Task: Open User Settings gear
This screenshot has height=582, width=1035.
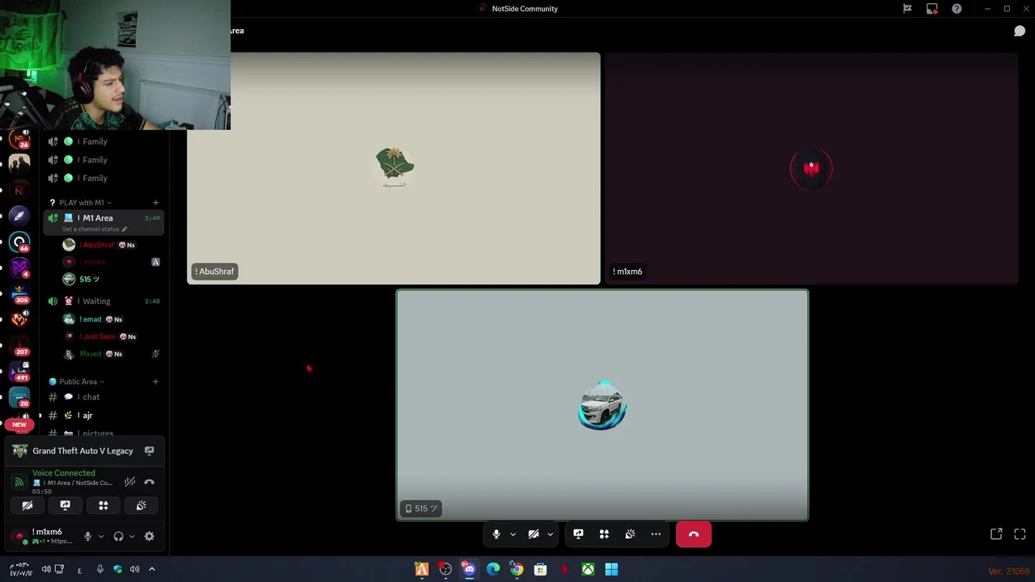Action: pos(149,536)
